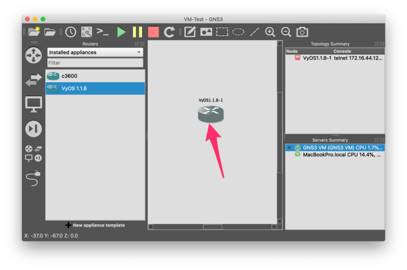The height and width of the screenshot is (270, 407).
Task: Click vertical scrollbar up arrow
Action: click(279, 43)
